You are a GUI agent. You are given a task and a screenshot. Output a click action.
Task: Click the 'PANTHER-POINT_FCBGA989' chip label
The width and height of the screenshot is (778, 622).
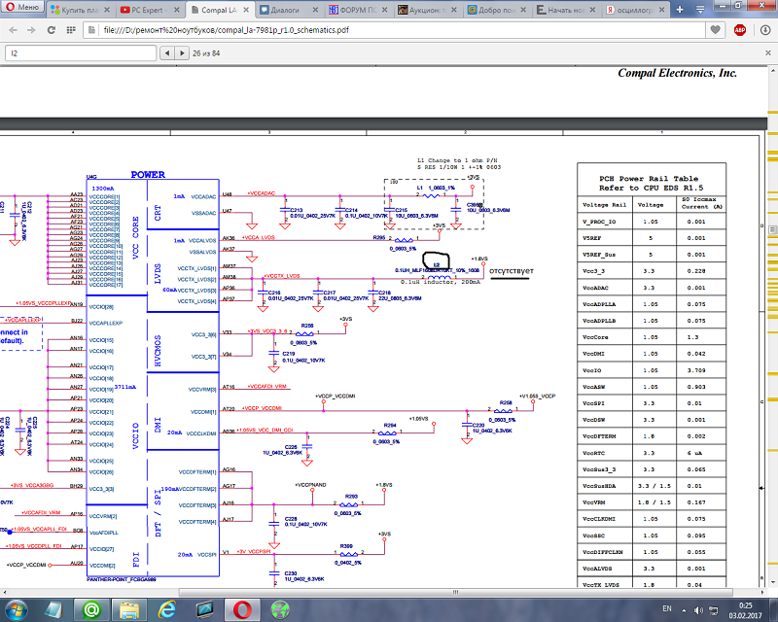122,579
